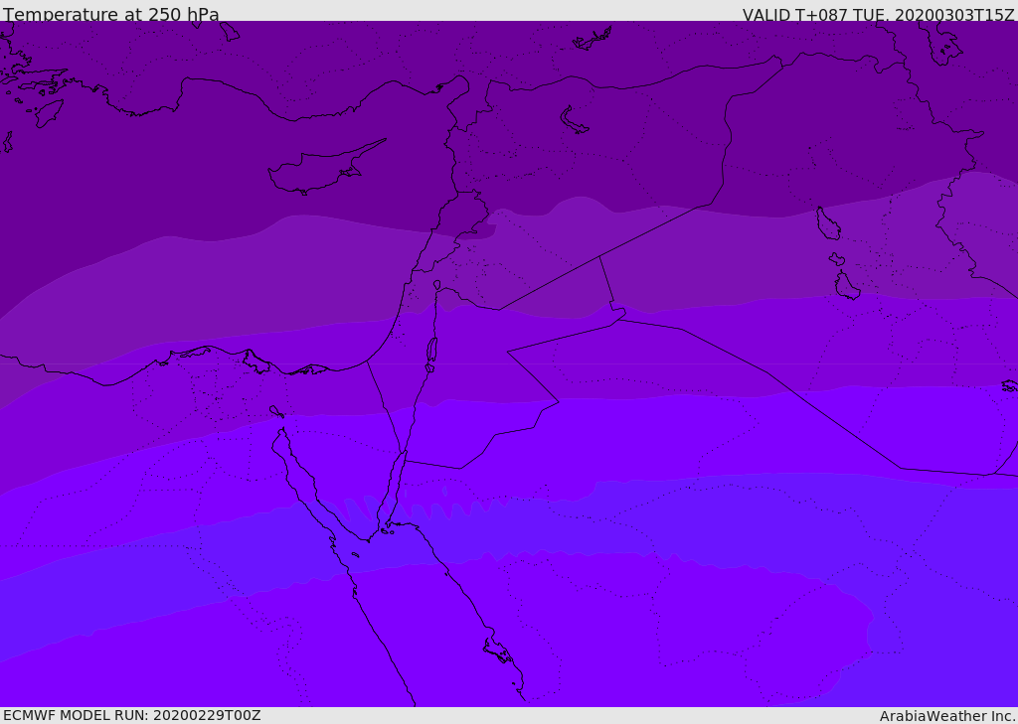Click the 'VALID T+087 TUE. 20200303T15Z' label
This screenshot has height=724, width=1018.
(879, 15)
